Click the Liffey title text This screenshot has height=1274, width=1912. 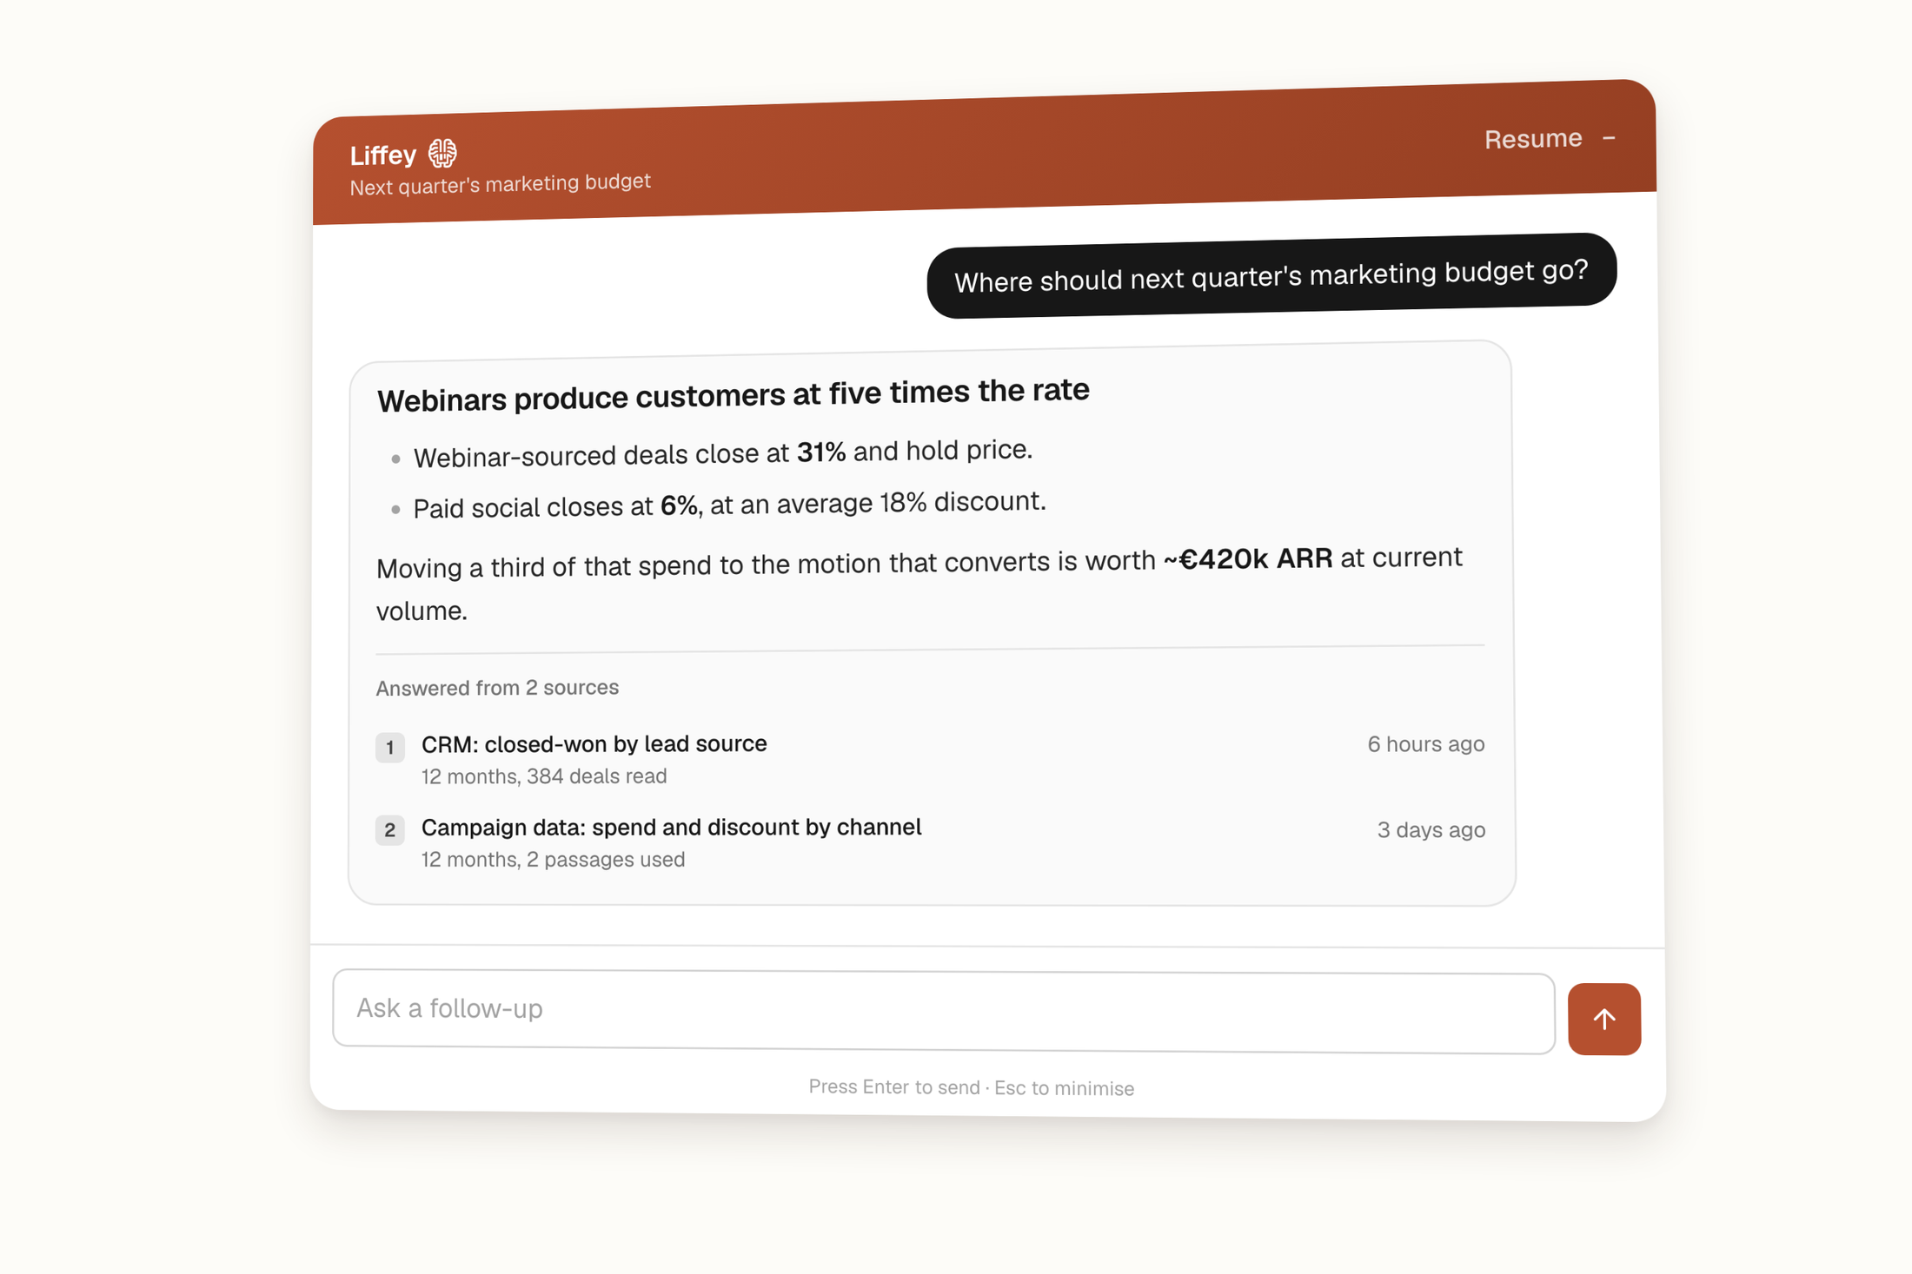(383, 155)
